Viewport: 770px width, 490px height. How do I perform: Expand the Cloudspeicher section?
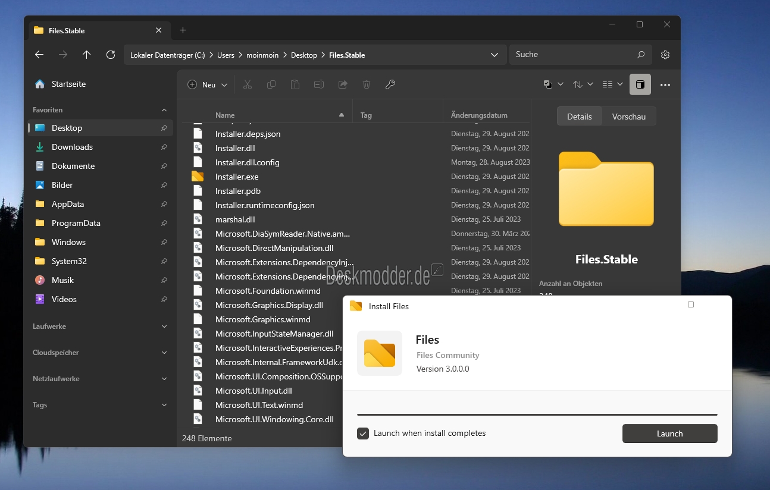click(x=164, y=353)
